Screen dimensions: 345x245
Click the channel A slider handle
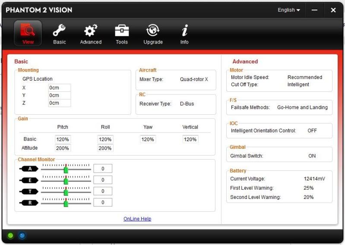tap(66, 170)
